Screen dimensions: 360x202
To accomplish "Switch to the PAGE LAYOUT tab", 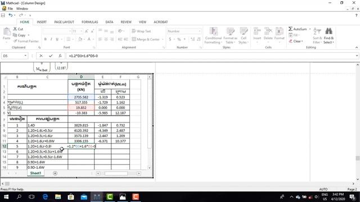I will (64, 22).
